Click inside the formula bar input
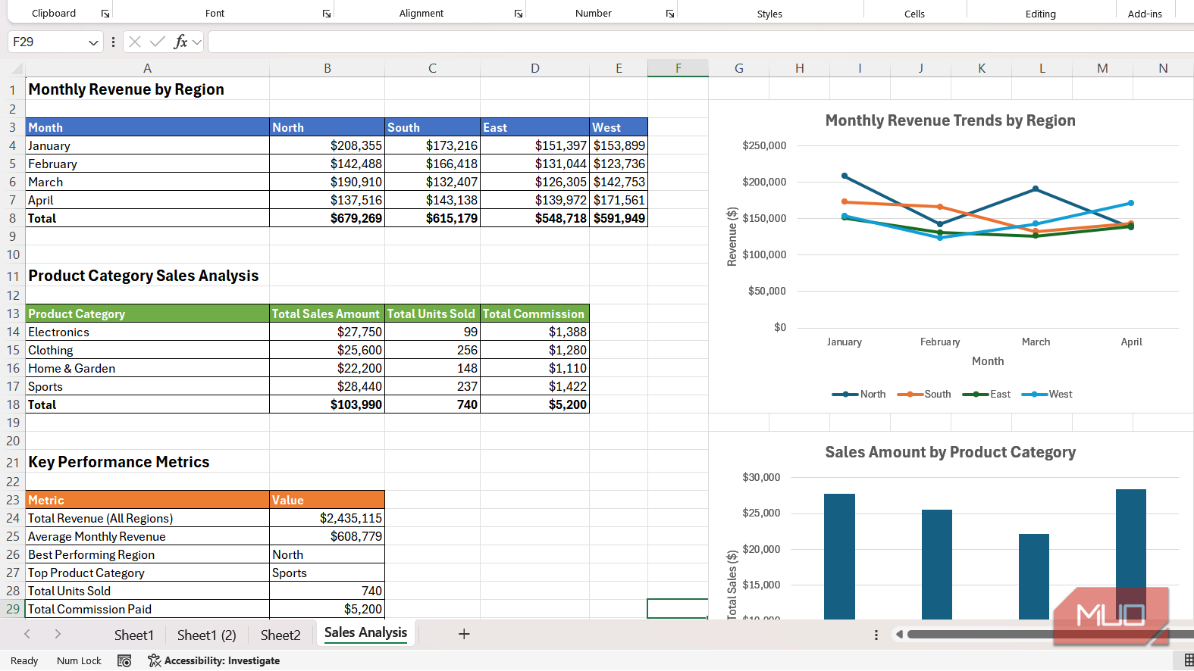Viewport: 1194px width, 671px height. [700, 42]
